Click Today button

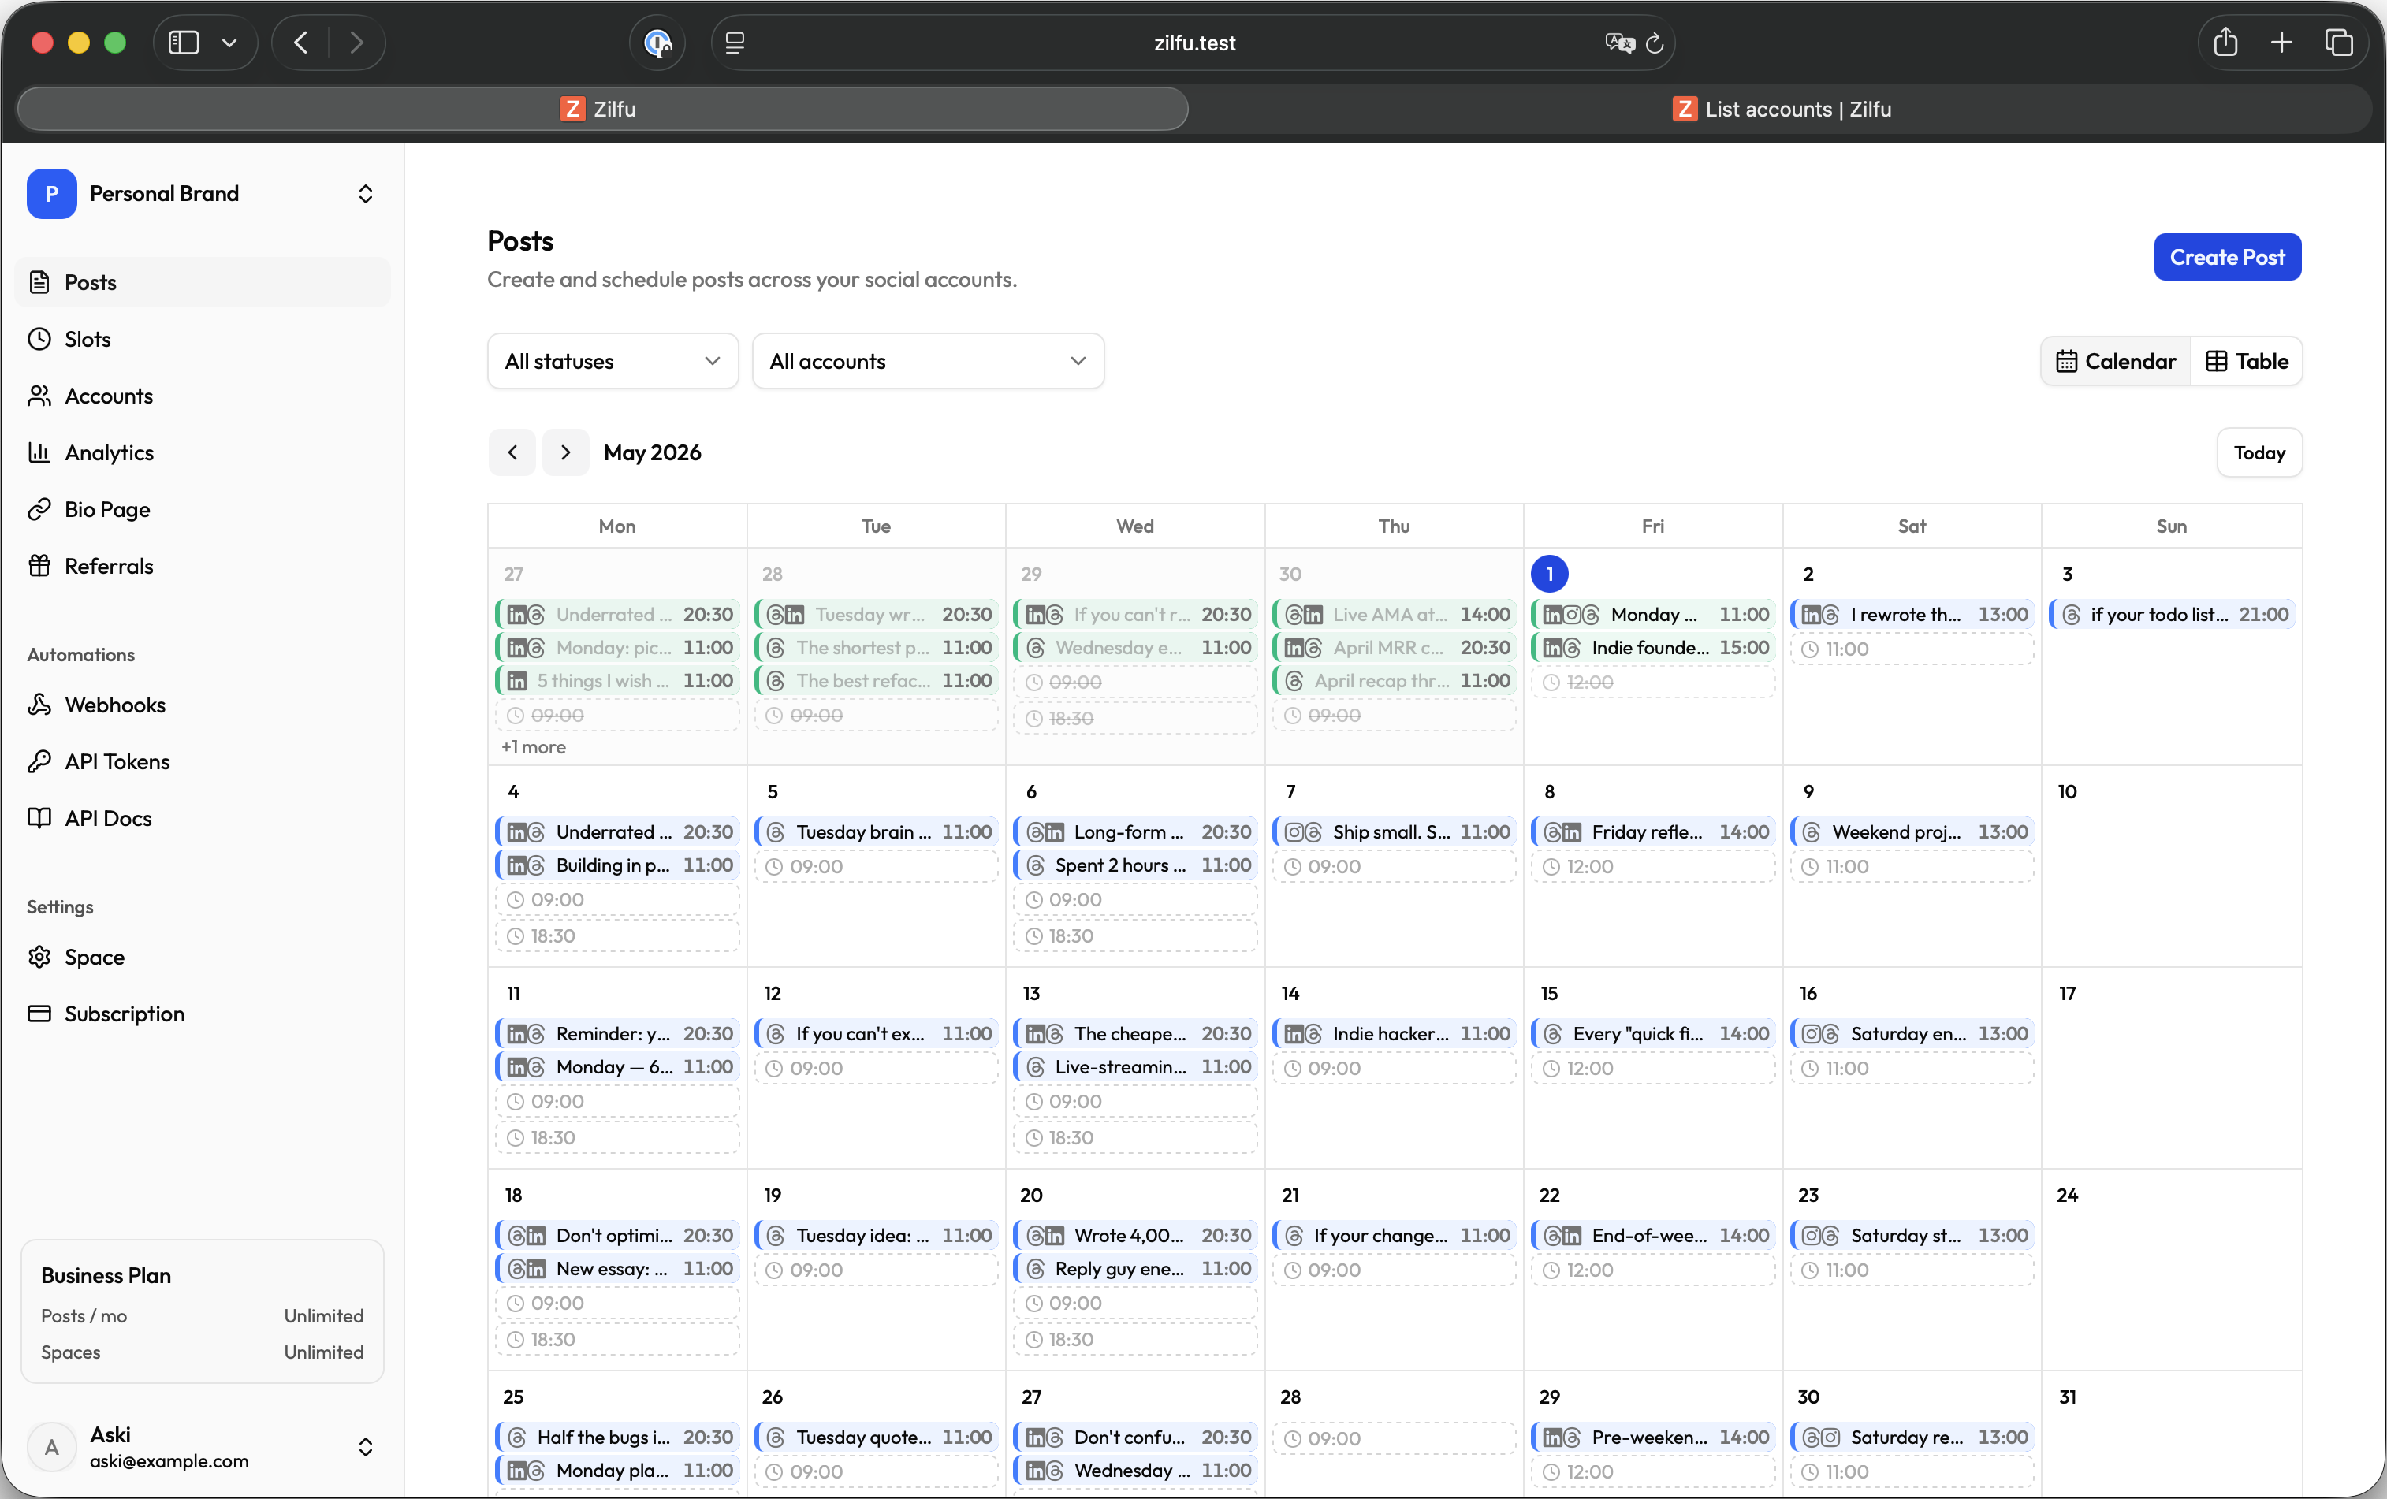pyautogui.click(x=2259, y=452)
